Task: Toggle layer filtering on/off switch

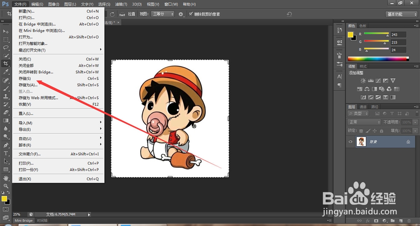Action: tap(417, 113)
